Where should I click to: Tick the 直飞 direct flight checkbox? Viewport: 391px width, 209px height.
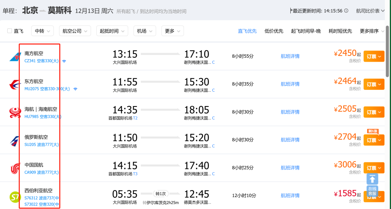10,31
